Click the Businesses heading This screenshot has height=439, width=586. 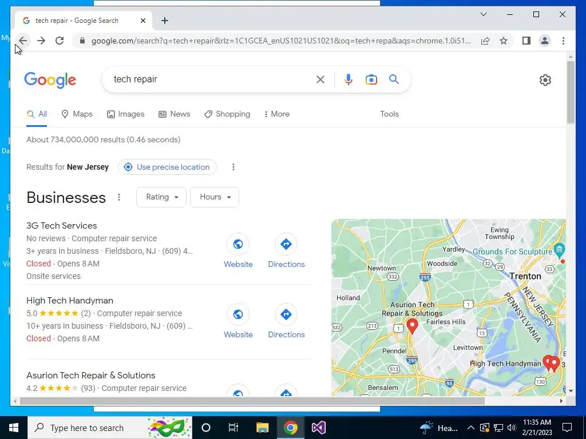(66, 197)
